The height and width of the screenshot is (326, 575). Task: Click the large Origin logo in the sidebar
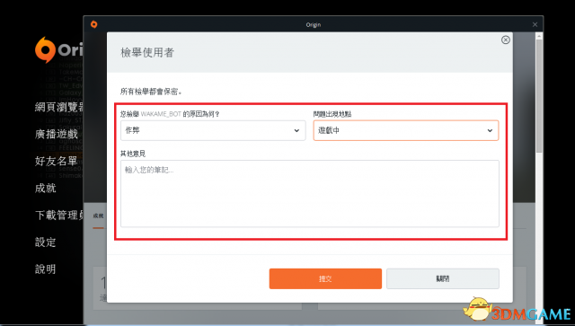pos(58,50)
